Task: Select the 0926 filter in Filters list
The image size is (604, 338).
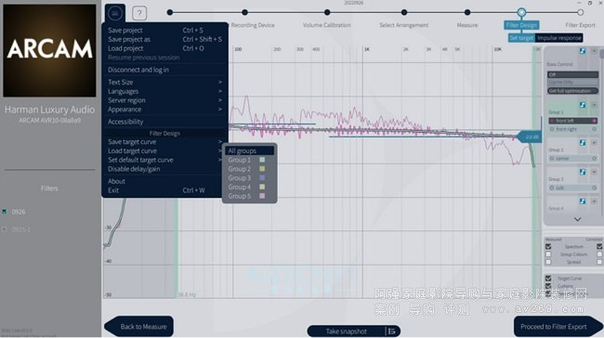Action: (19, 212)
